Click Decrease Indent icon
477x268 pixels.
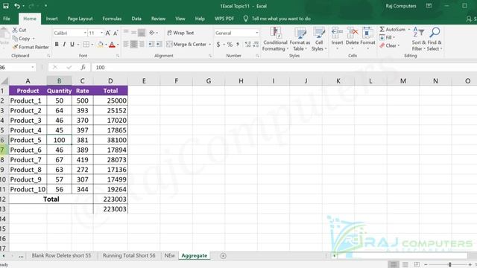pos(151,45)
